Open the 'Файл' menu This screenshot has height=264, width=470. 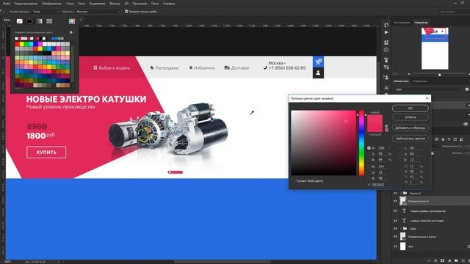pos(7,4)
